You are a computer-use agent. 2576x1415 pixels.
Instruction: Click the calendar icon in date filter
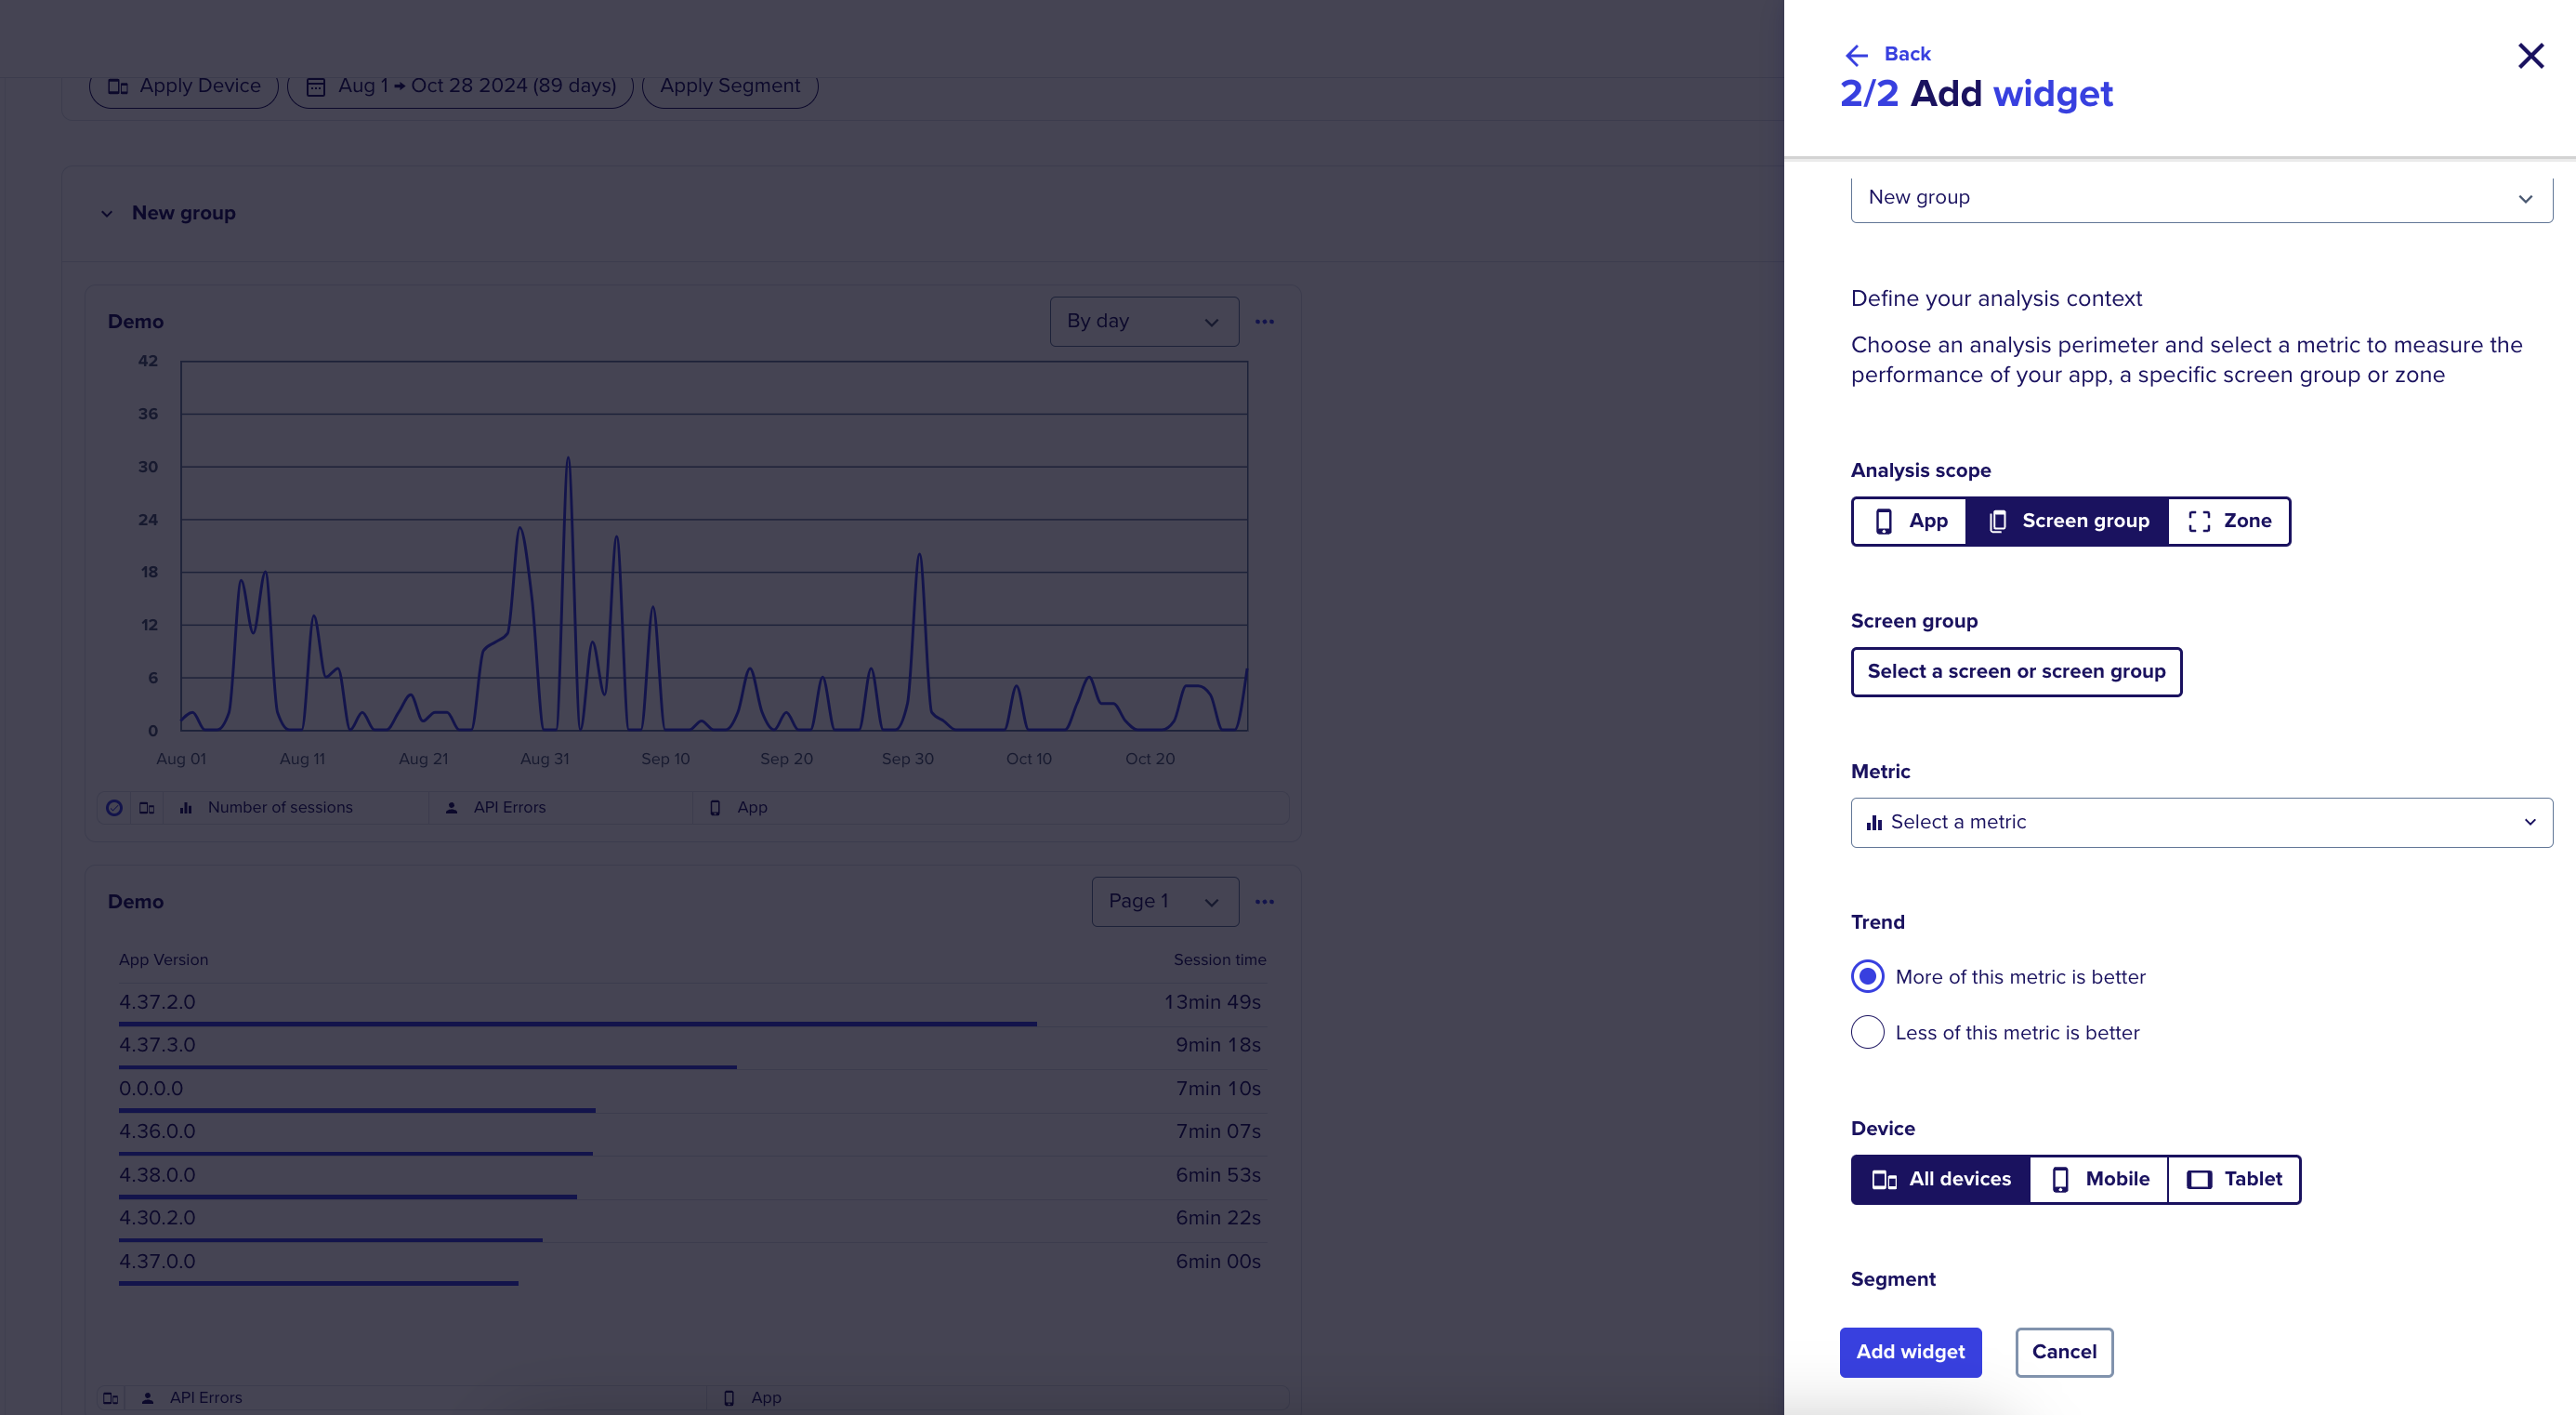point(315,87)
